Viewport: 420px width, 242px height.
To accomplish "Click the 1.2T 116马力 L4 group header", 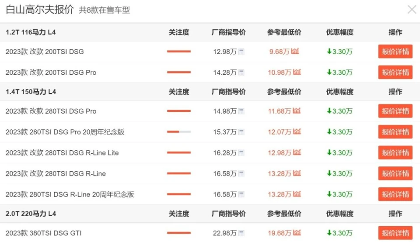I will 31,32.
